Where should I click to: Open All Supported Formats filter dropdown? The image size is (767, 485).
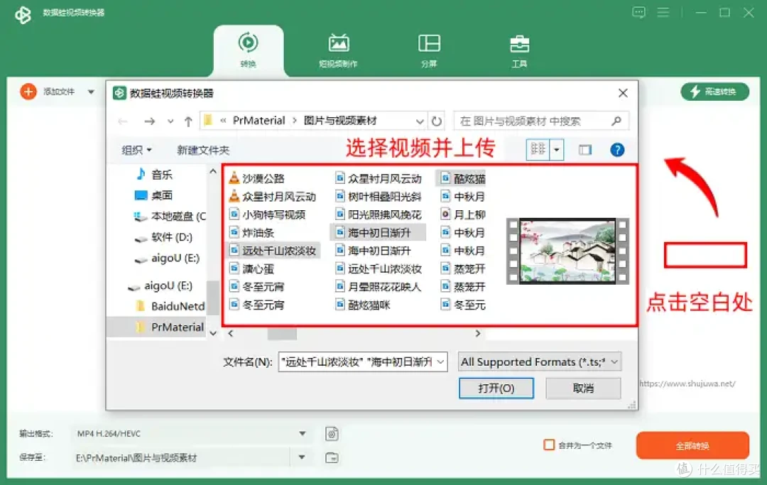coord(540,361)
